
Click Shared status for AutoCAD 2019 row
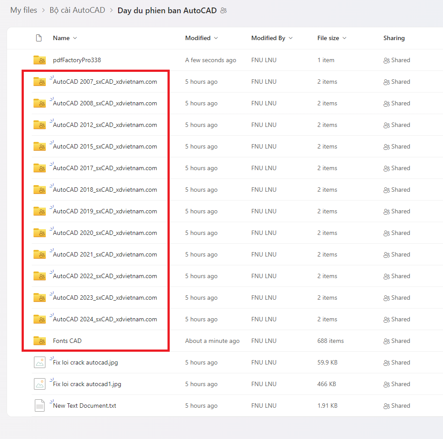pyautogui.click(x=397, y=211)
